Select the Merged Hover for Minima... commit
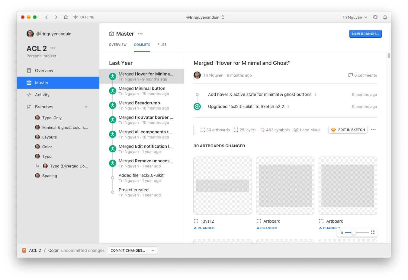 point(142,76)
